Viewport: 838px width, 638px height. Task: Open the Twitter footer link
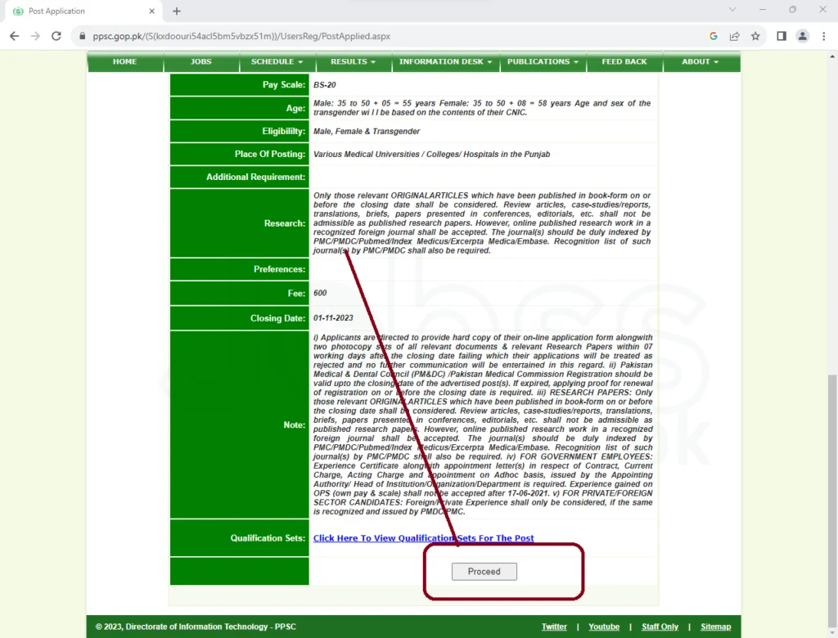pyautogui.click(x=554, y=627)
